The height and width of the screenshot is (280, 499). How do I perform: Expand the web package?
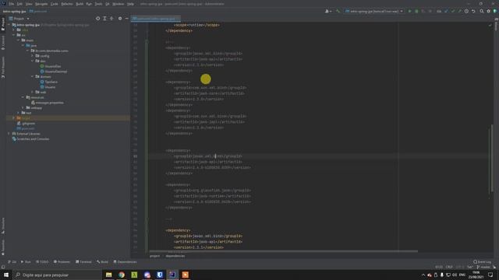(x=32, y=92)
